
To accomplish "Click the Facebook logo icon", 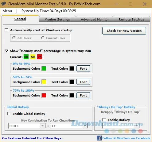I will pos(99,138).
